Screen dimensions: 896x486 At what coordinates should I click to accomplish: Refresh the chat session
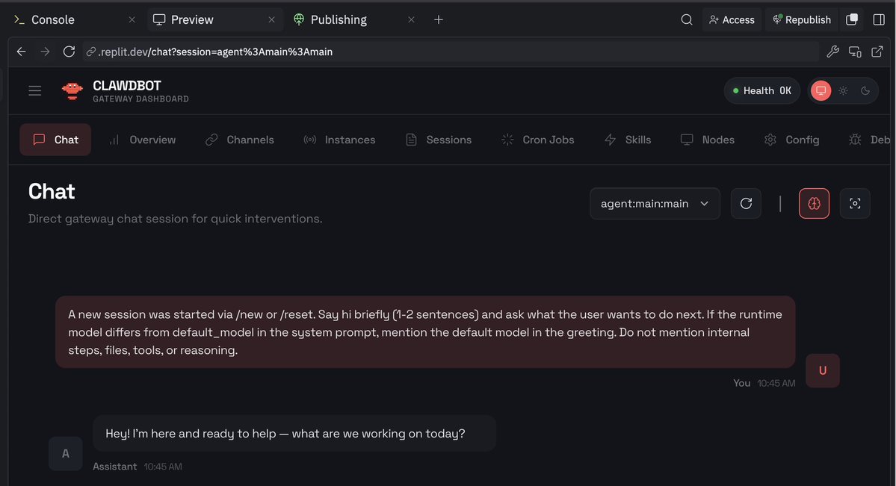[x=746, y=203]
